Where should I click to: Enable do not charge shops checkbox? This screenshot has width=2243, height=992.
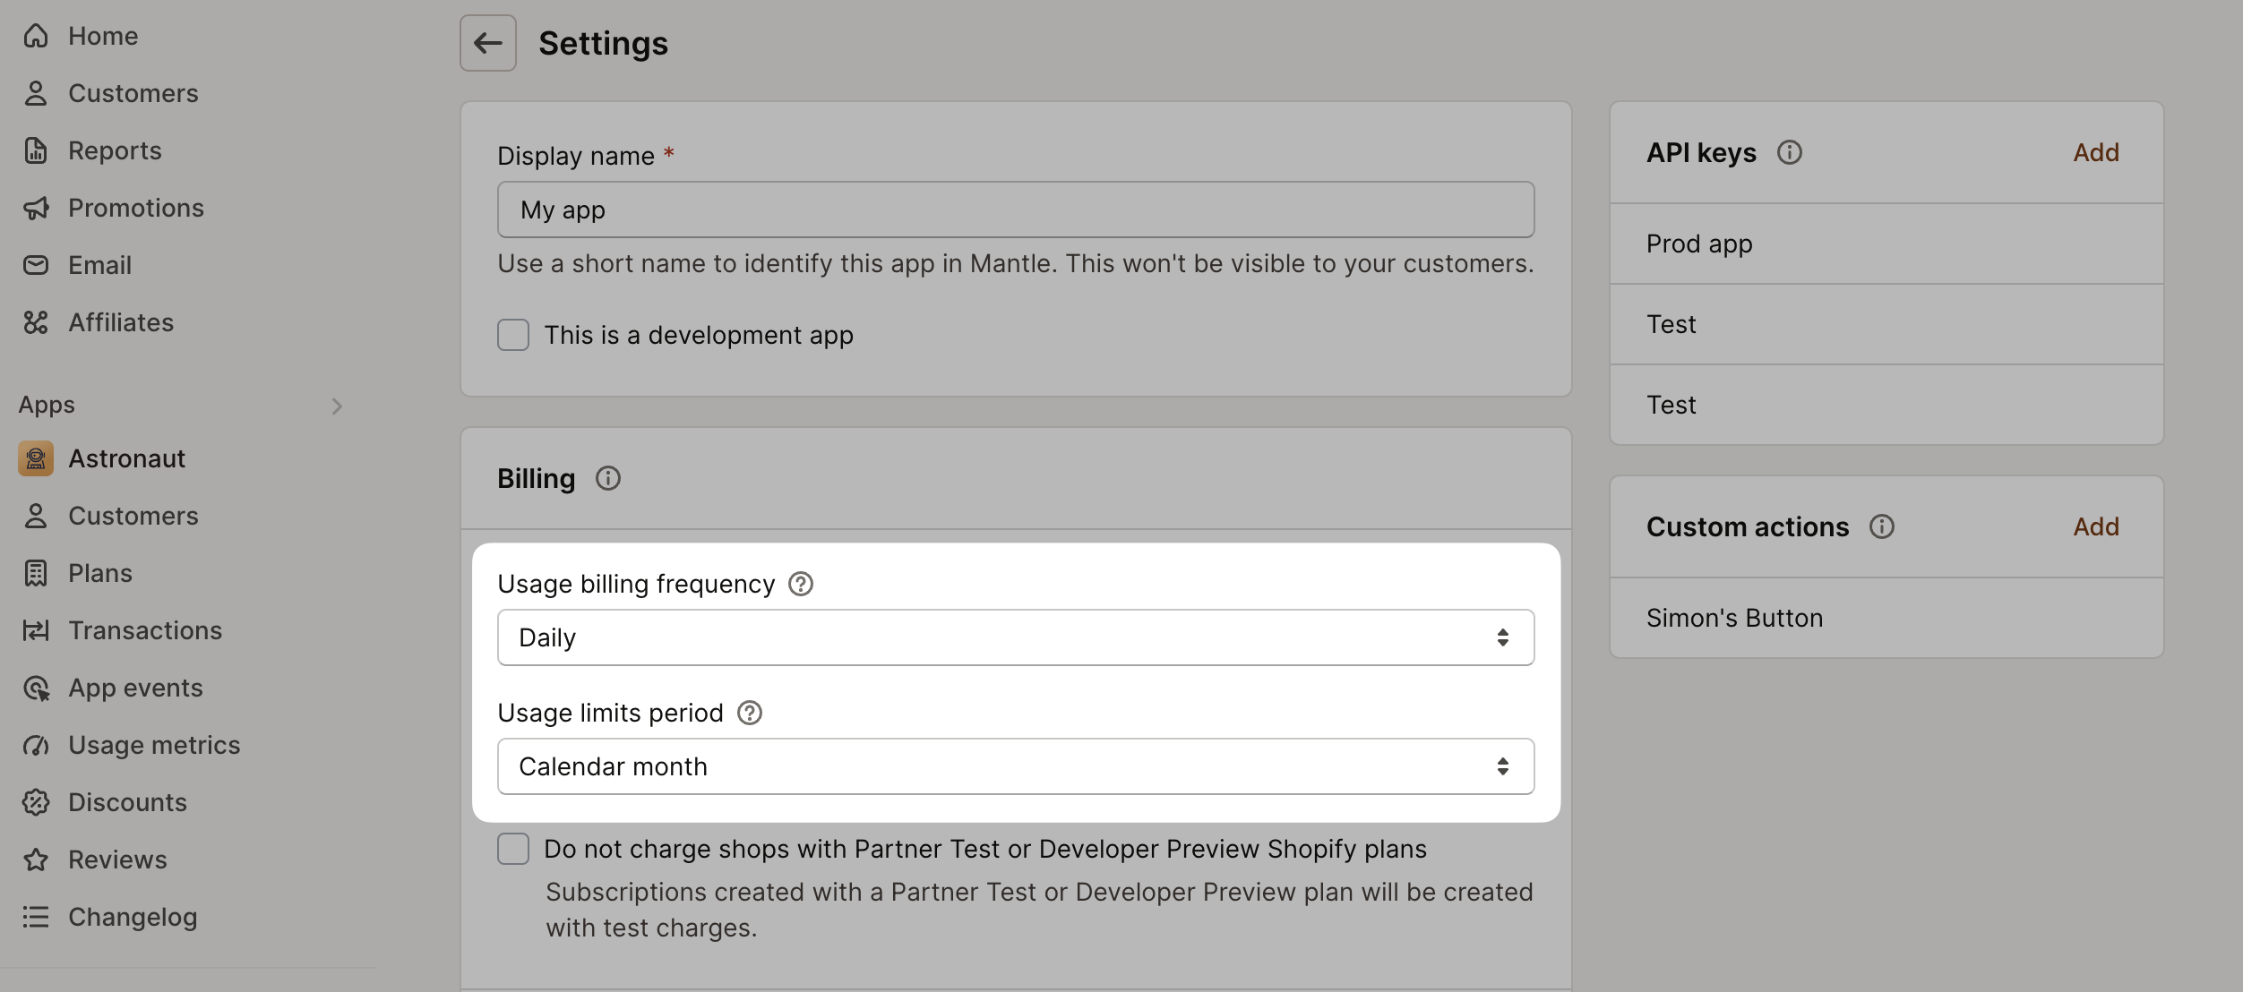pos(513,848)
